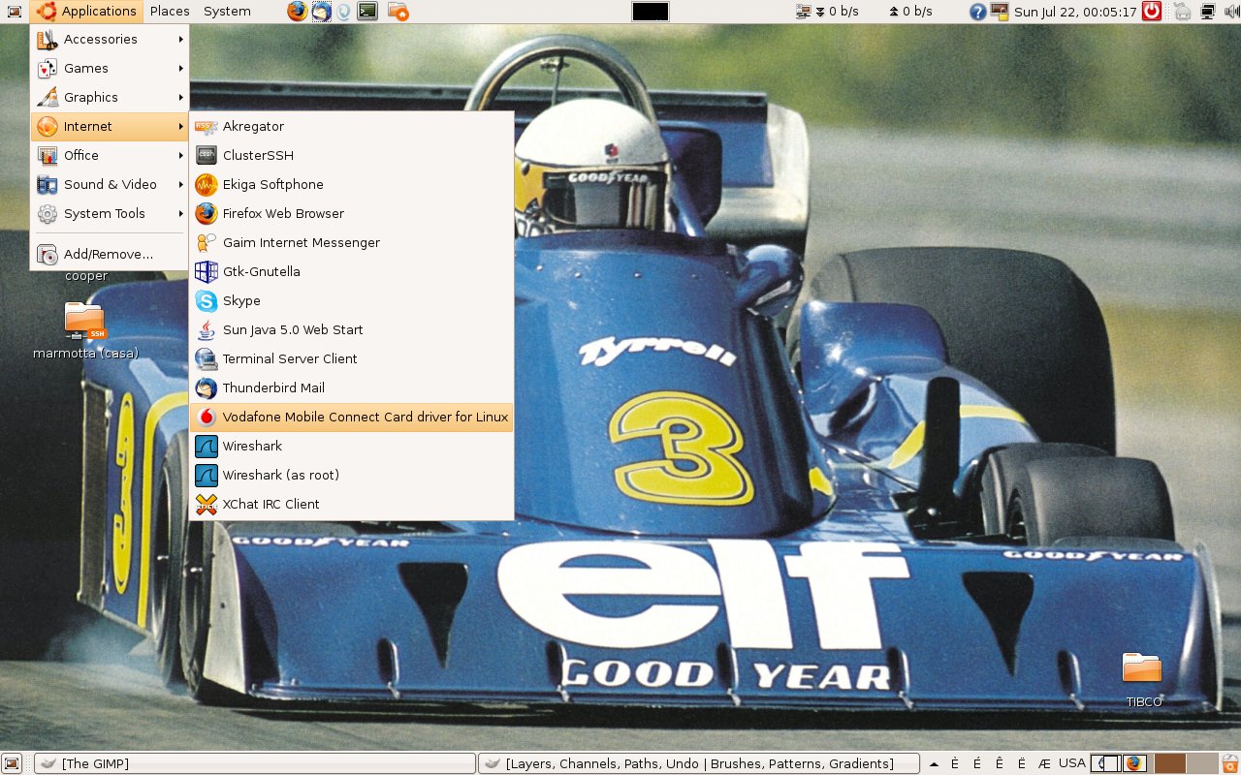Open the home folder launcher in top panel

coord(398,12)
